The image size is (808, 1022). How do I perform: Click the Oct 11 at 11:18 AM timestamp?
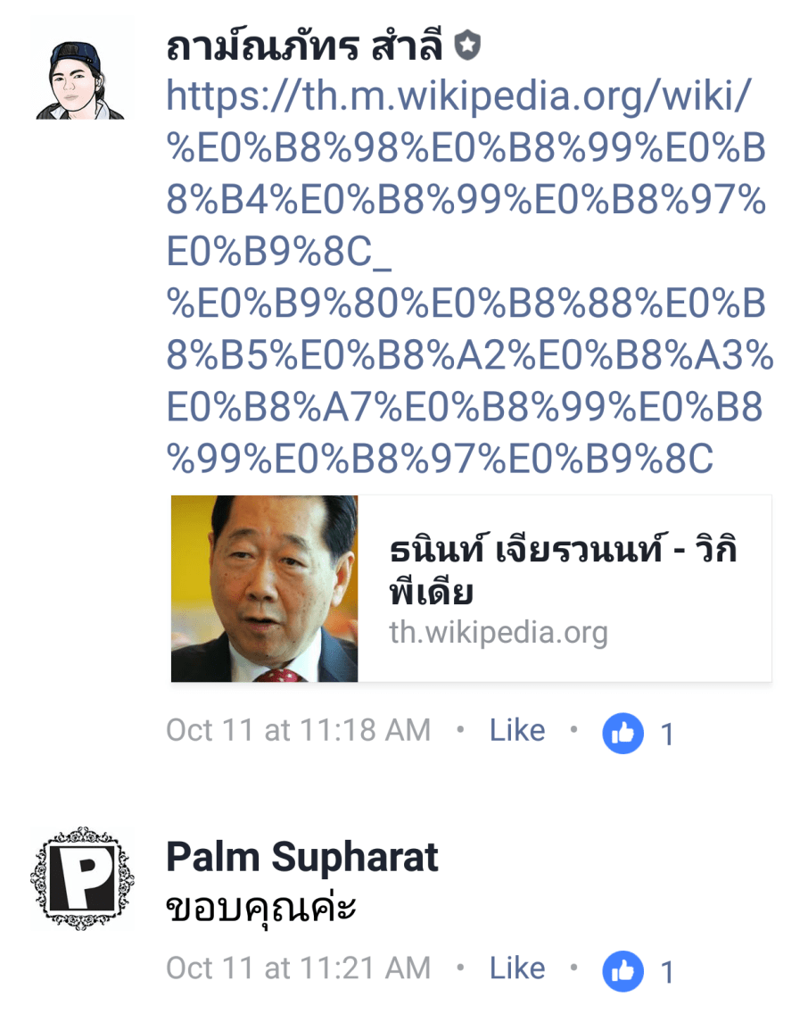point(299,730)
